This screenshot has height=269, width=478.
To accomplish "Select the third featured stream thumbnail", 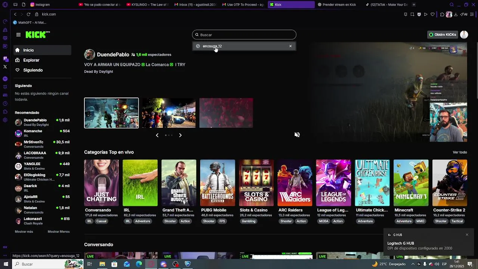I will (x=226, y=113).
